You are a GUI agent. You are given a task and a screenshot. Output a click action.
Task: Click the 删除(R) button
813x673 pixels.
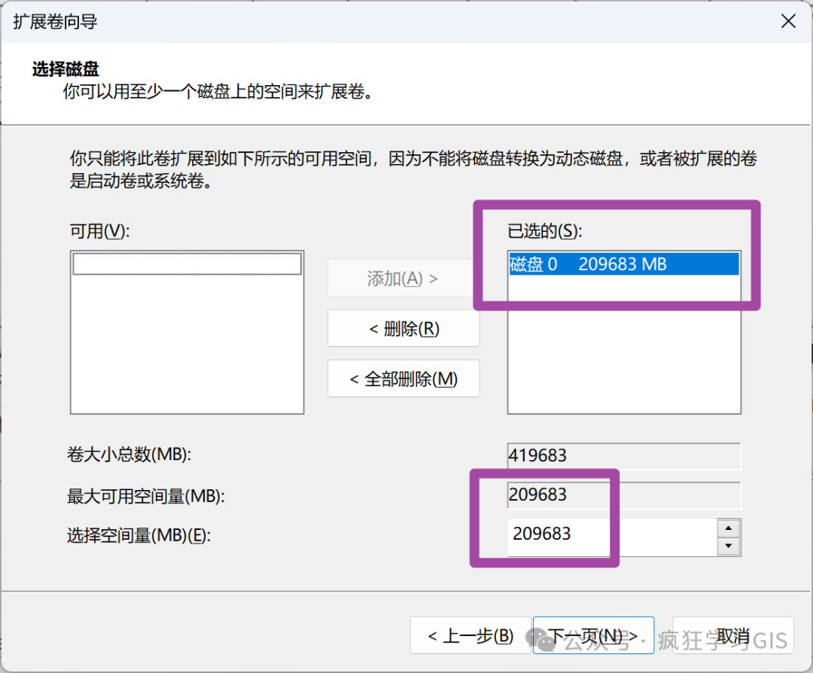403,328
